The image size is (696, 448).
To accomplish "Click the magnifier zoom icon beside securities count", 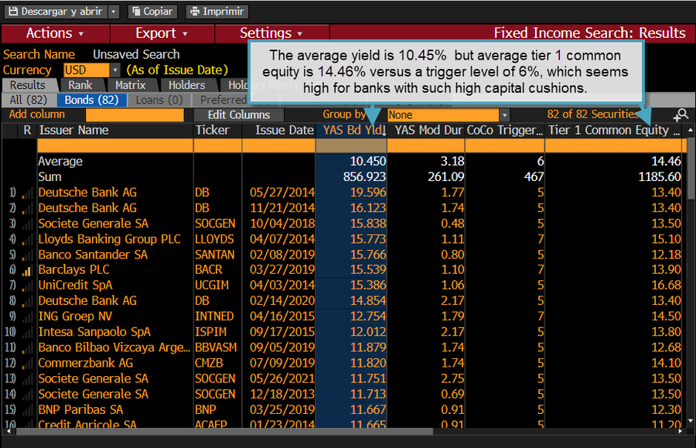I will (681, 115).
